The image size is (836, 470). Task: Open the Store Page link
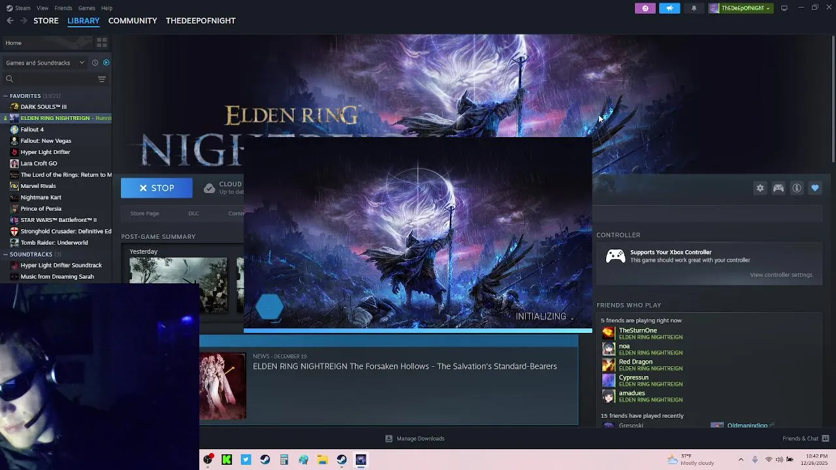[144, 213]
